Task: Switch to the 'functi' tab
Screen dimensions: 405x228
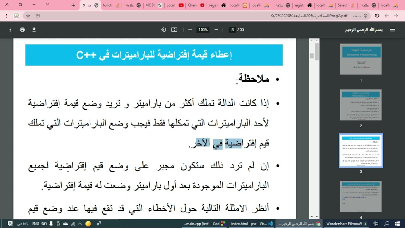Action: (111, 5)
